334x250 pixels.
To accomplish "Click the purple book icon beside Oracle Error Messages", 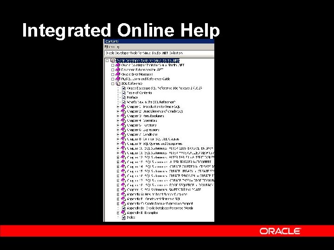I will [x=118, y=75].
